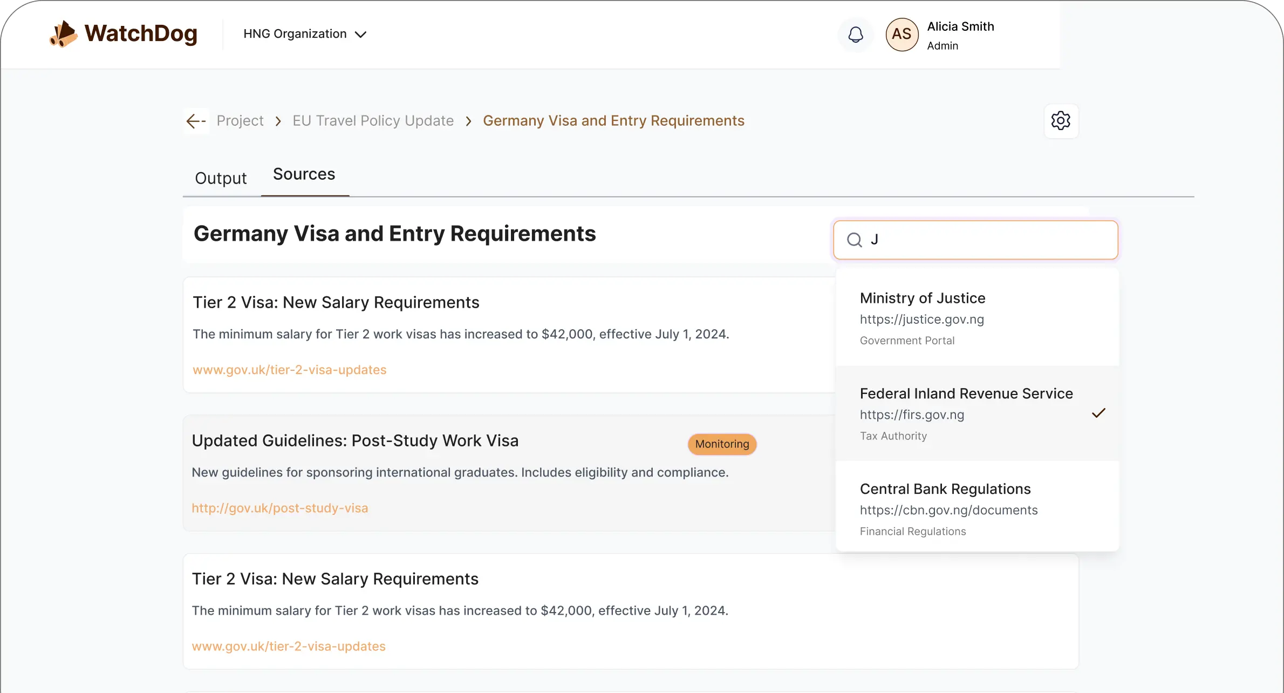Click the chevron next to HNG Organization

click(x=360, y=35)
